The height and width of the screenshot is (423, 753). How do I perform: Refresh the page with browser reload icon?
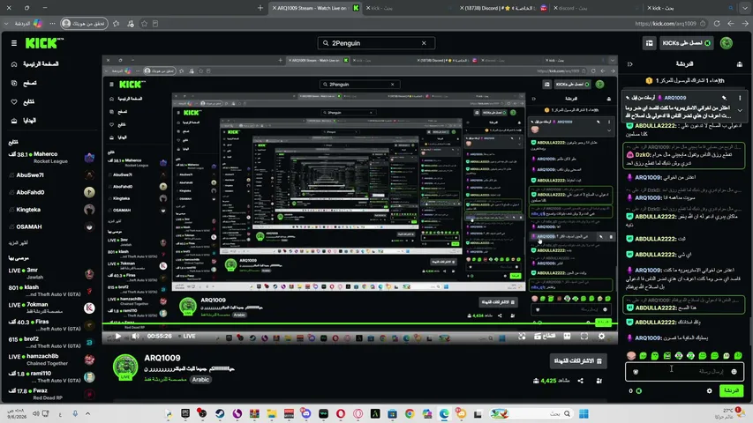(x=717, y=24)
